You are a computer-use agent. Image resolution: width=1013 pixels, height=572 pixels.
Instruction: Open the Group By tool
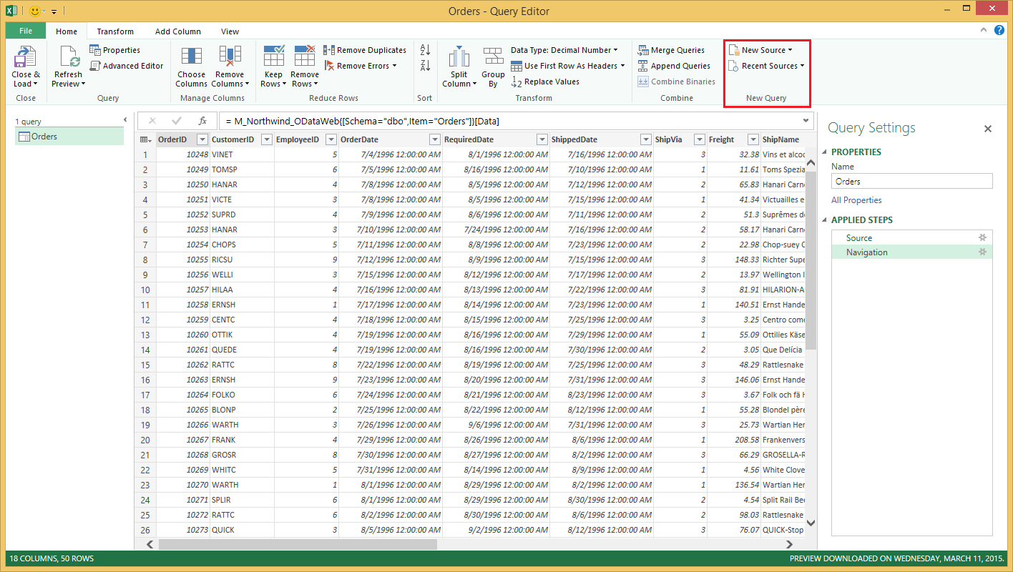[x=493, y=66]
